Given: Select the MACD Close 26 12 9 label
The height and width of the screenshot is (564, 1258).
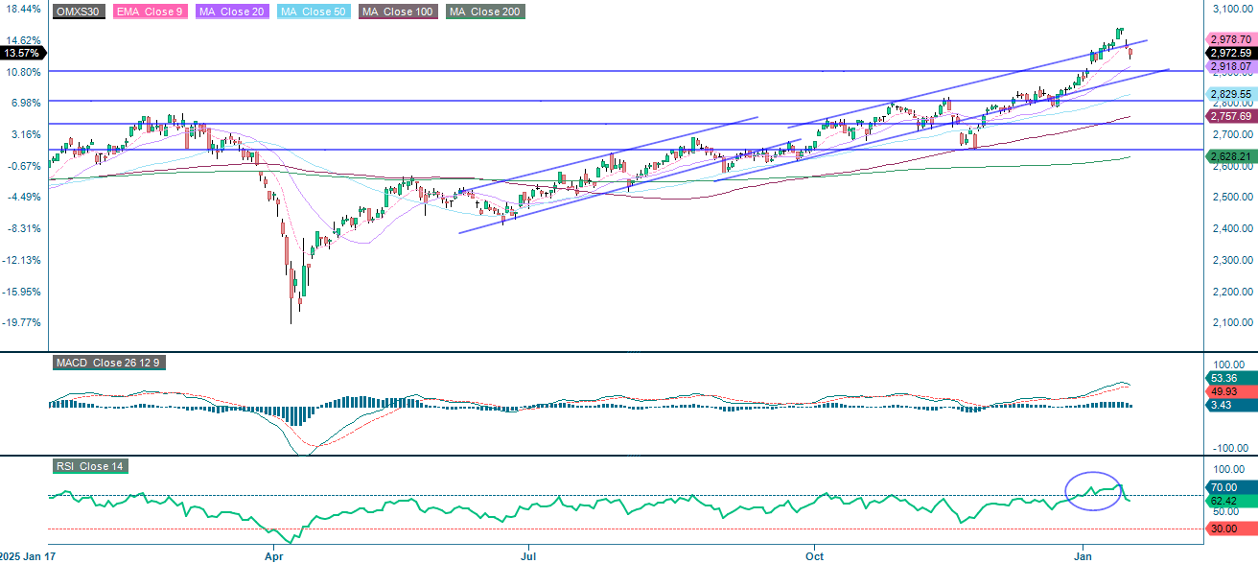Looking at the screenshot, I should (x=110, y=363).
